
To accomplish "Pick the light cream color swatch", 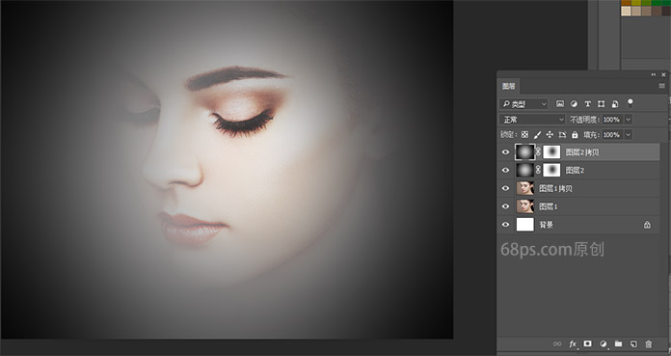I will 626,11.
